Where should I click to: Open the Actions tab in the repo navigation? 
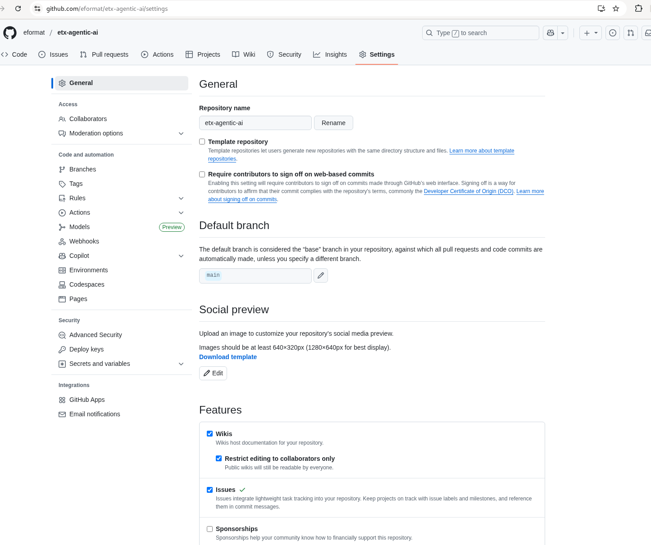click(x=157, y=54)
